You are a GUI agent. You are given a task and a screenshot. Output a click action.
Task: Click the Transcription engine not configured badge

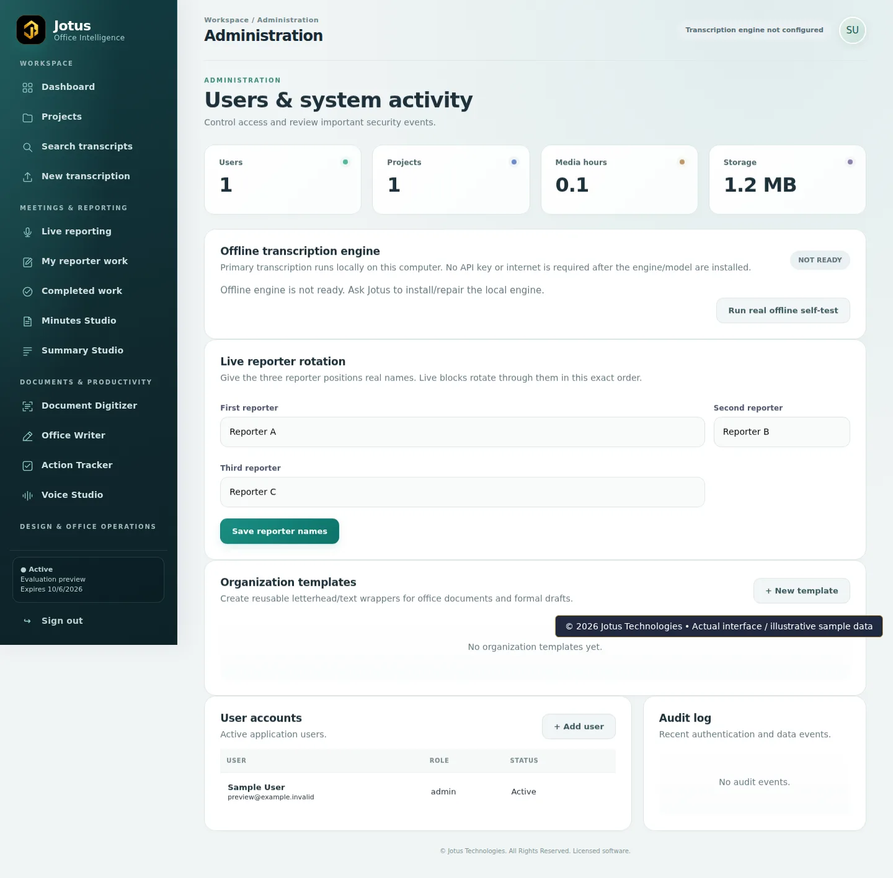754,30
